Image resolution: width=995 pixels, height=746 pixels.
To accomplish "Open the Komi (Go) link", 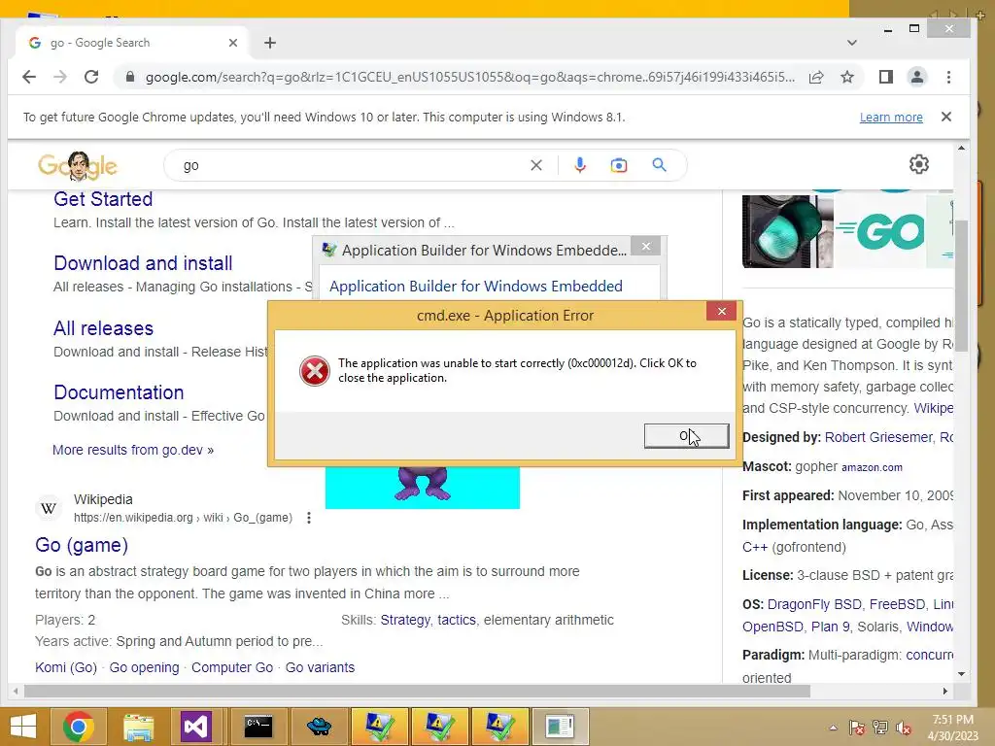I will pyautogui.click(x=66, y=667).
